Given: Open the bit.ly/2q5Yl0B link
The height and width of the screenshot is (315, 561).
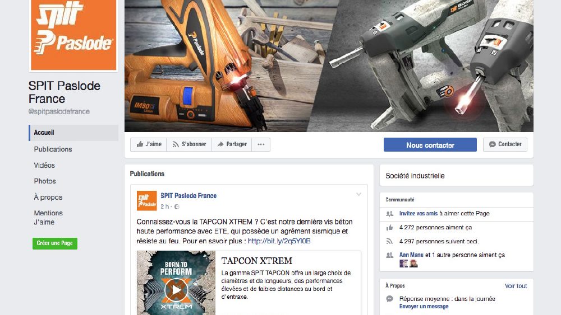Looking at the screenshot, I should point(279,241).
